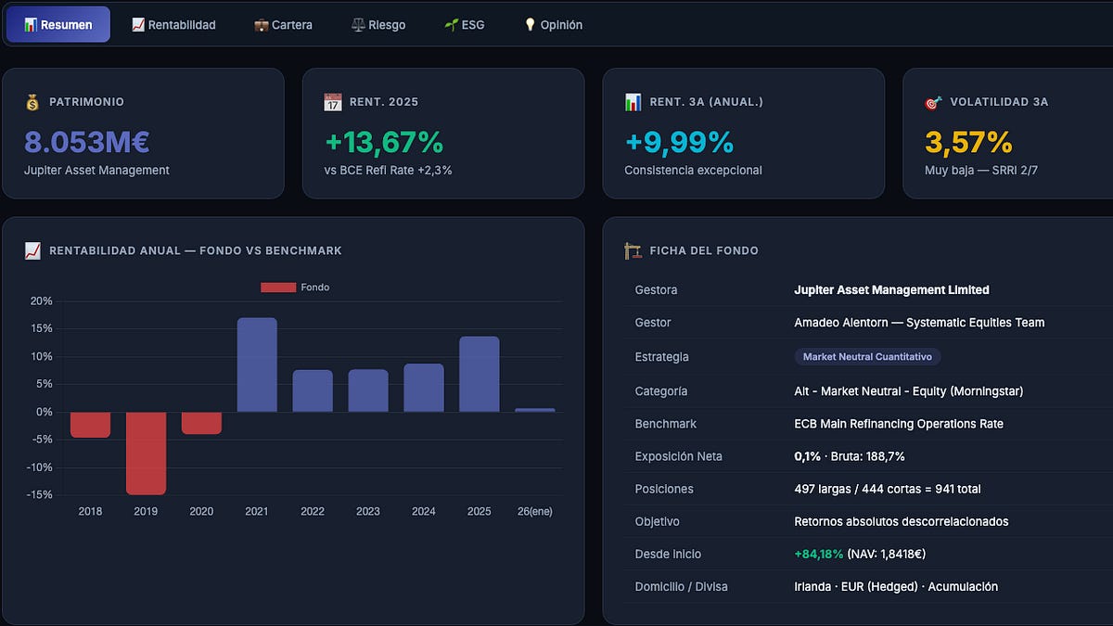Click the 2025 blue bar

480,374
